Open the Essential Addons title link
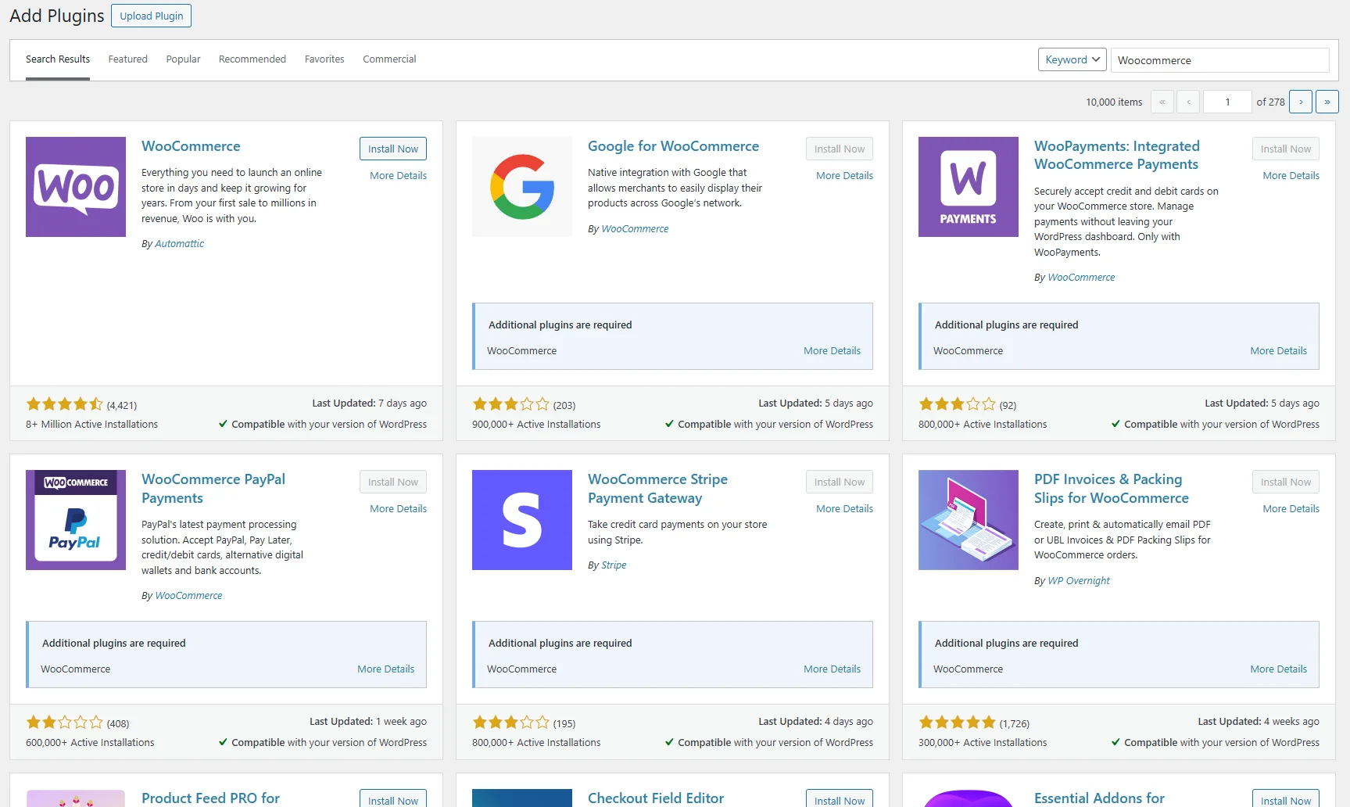 pos(1099,798)
